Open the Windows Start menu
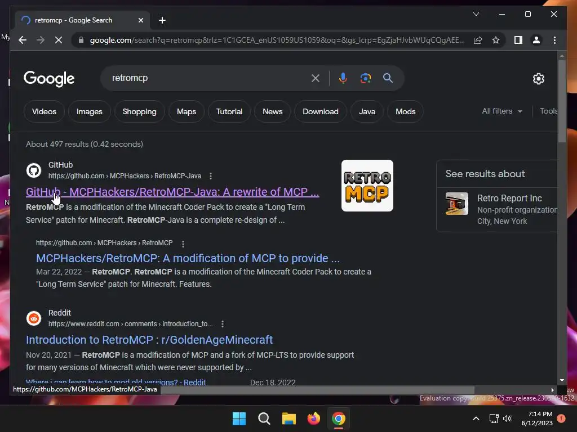The image size is (577, 432). pyautogui.click(x=239, y=418)
